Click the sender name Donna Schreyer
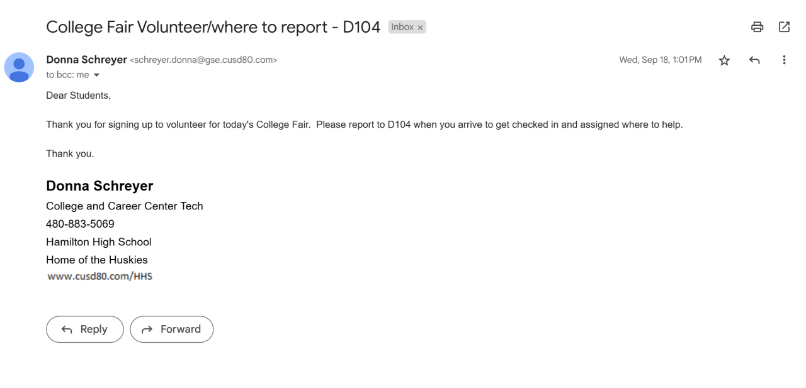806x388 pixels. point(86,60)
